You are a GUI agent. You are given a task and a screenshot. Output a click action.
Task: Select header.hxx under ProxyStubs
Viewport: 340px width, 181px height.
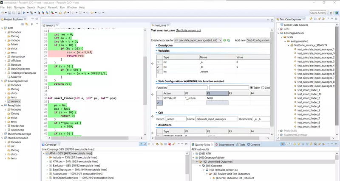coord(17,126)
